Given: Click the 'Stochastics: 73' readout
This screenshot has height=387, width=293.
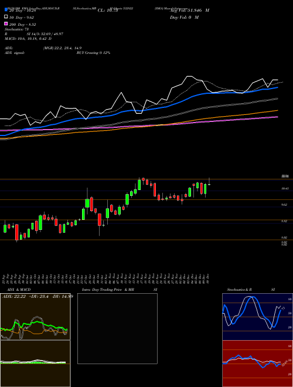Looking at the screenshot, I should pyautogui.click(x=17, y=29).
